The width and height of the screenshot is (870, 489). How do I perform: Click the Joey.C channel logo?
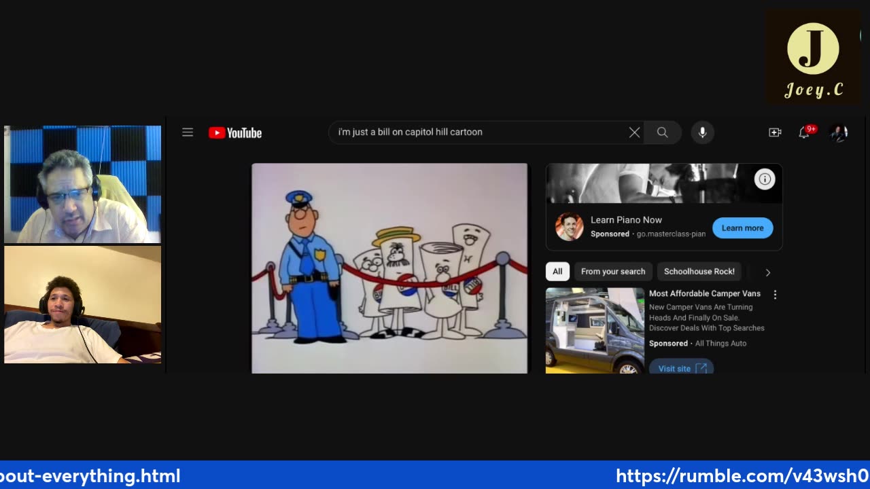pos(814,58)
